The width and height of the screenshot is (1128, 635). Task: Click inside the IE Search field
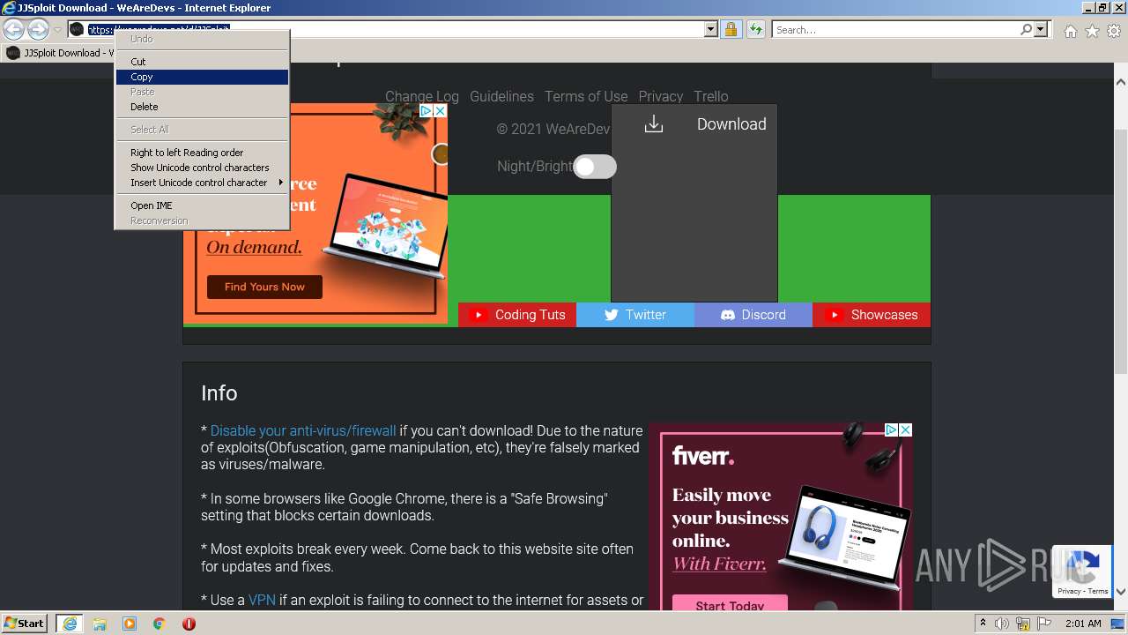click(x=894, y=30)
